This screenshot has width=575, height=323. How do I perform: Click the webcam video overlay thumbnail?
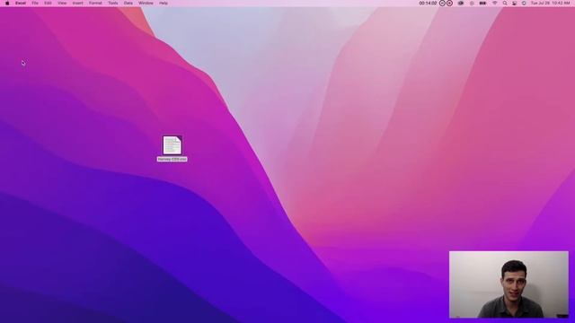509,284
